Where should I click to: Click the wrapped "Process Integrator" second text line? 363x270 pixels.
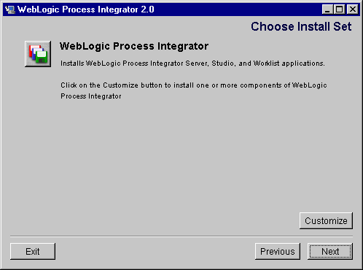[91, 96]
